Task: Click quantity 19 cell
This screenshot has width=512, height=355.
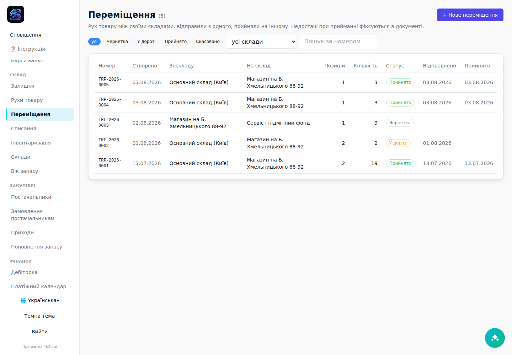Action: pos(374,163)
